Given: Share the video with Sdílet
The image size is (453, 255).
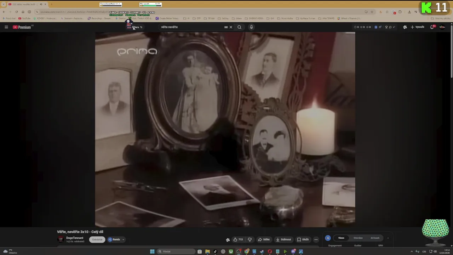Looking at the screenshot, I should click(x=264, y=239).
